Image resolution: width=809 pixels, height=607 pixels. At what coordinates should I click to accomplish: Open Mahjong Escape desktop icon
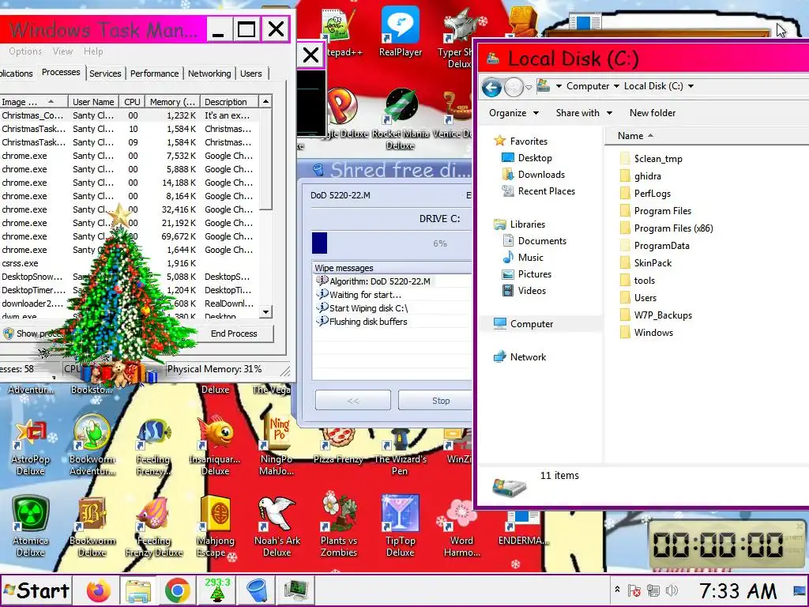pos(215,526)
